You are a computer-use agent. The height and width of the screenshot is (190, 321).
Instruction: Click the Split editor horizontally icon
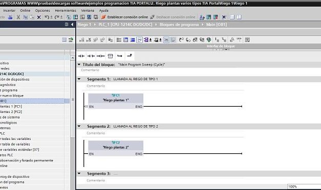tap(232, 17)
